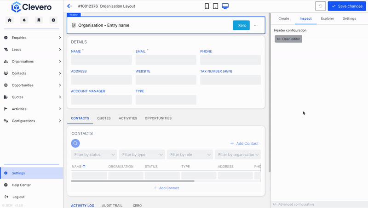Click the Leads funnel icon

click(6, 50)
